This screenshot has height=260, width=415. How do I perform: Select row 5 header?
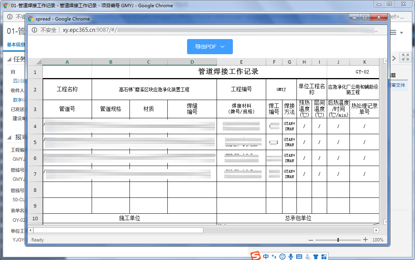pyautogui.click(x=35, y=143)
